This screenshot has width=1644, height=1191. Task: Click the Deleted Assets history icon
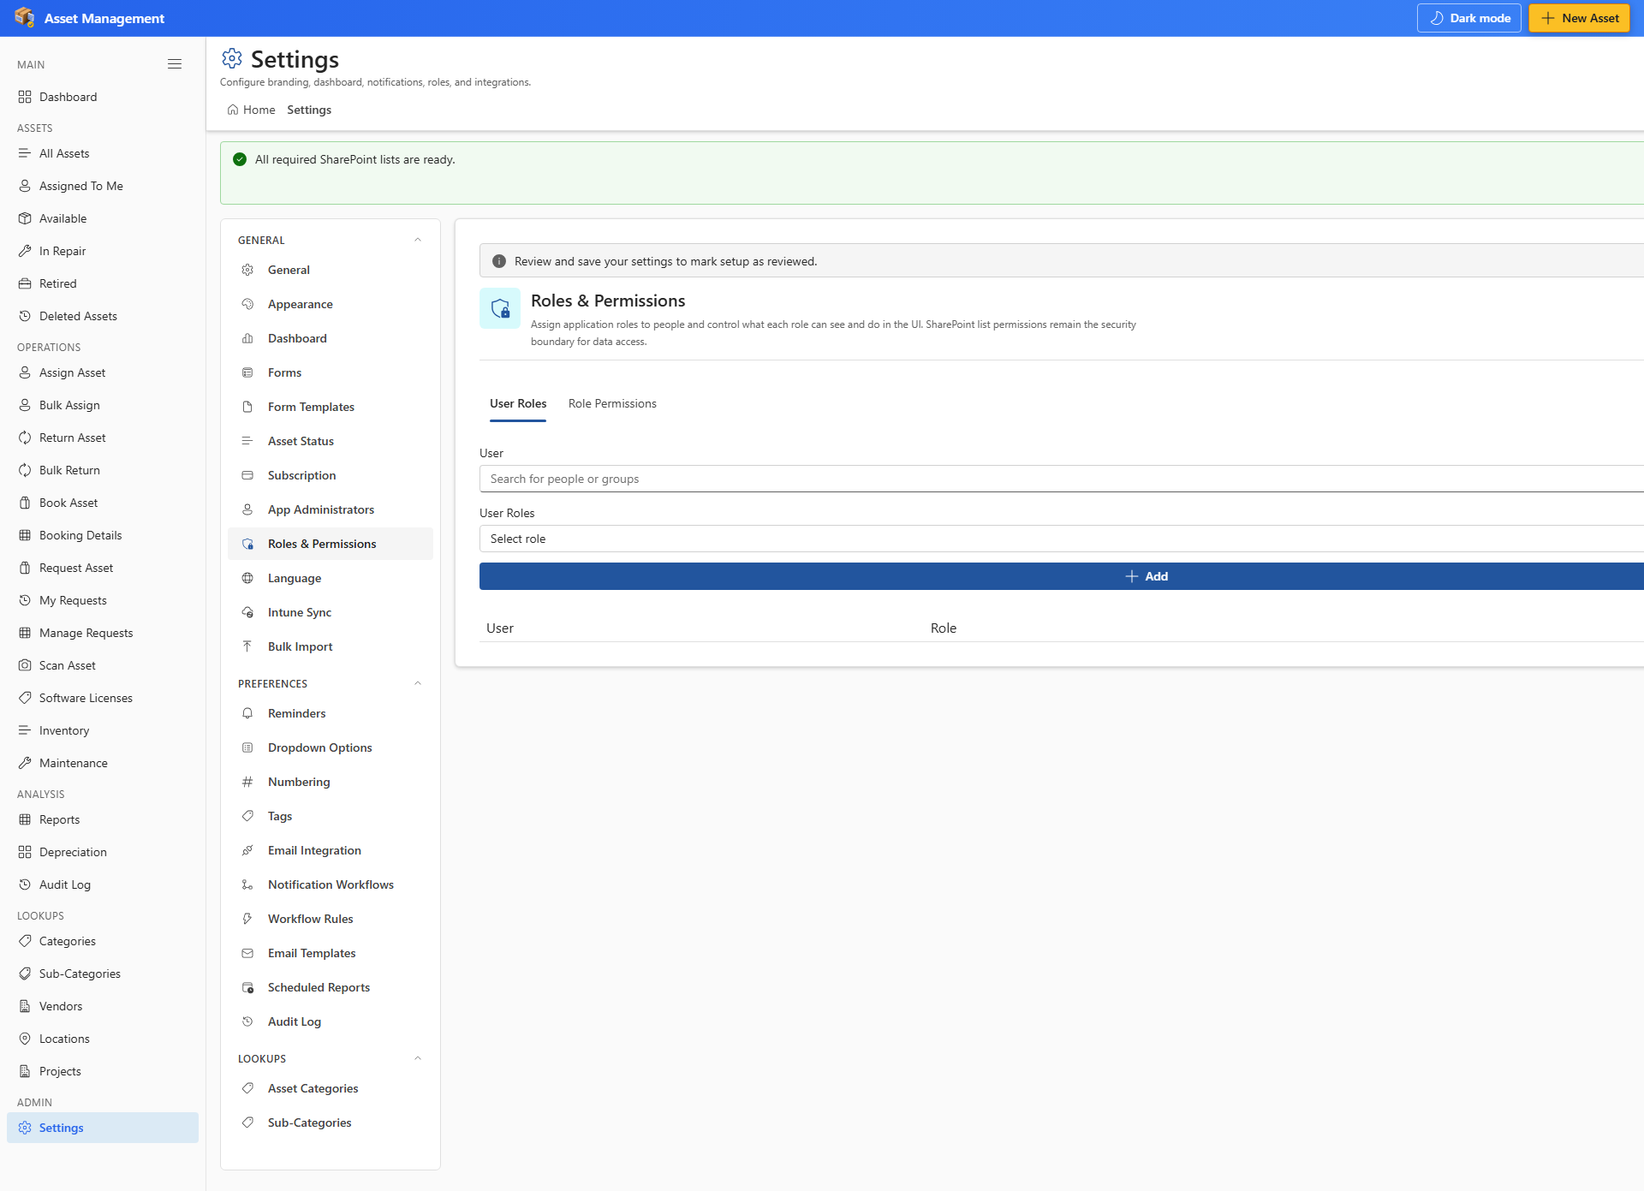[x=25, y=316]
